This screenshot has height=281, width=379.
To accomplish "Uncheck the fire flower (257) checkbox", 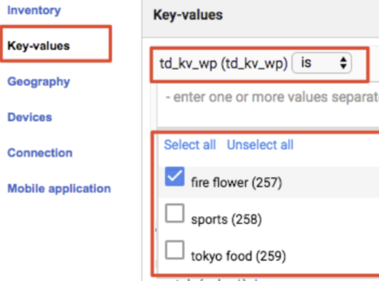I will (x=174, y=176).
